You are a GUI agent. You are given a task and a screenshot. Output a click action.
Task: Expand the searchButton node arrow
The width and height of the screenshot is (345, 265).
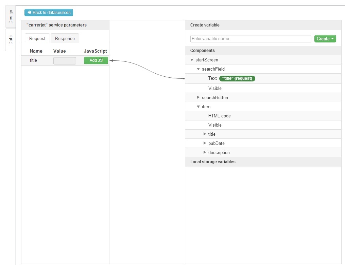point(199,97)
